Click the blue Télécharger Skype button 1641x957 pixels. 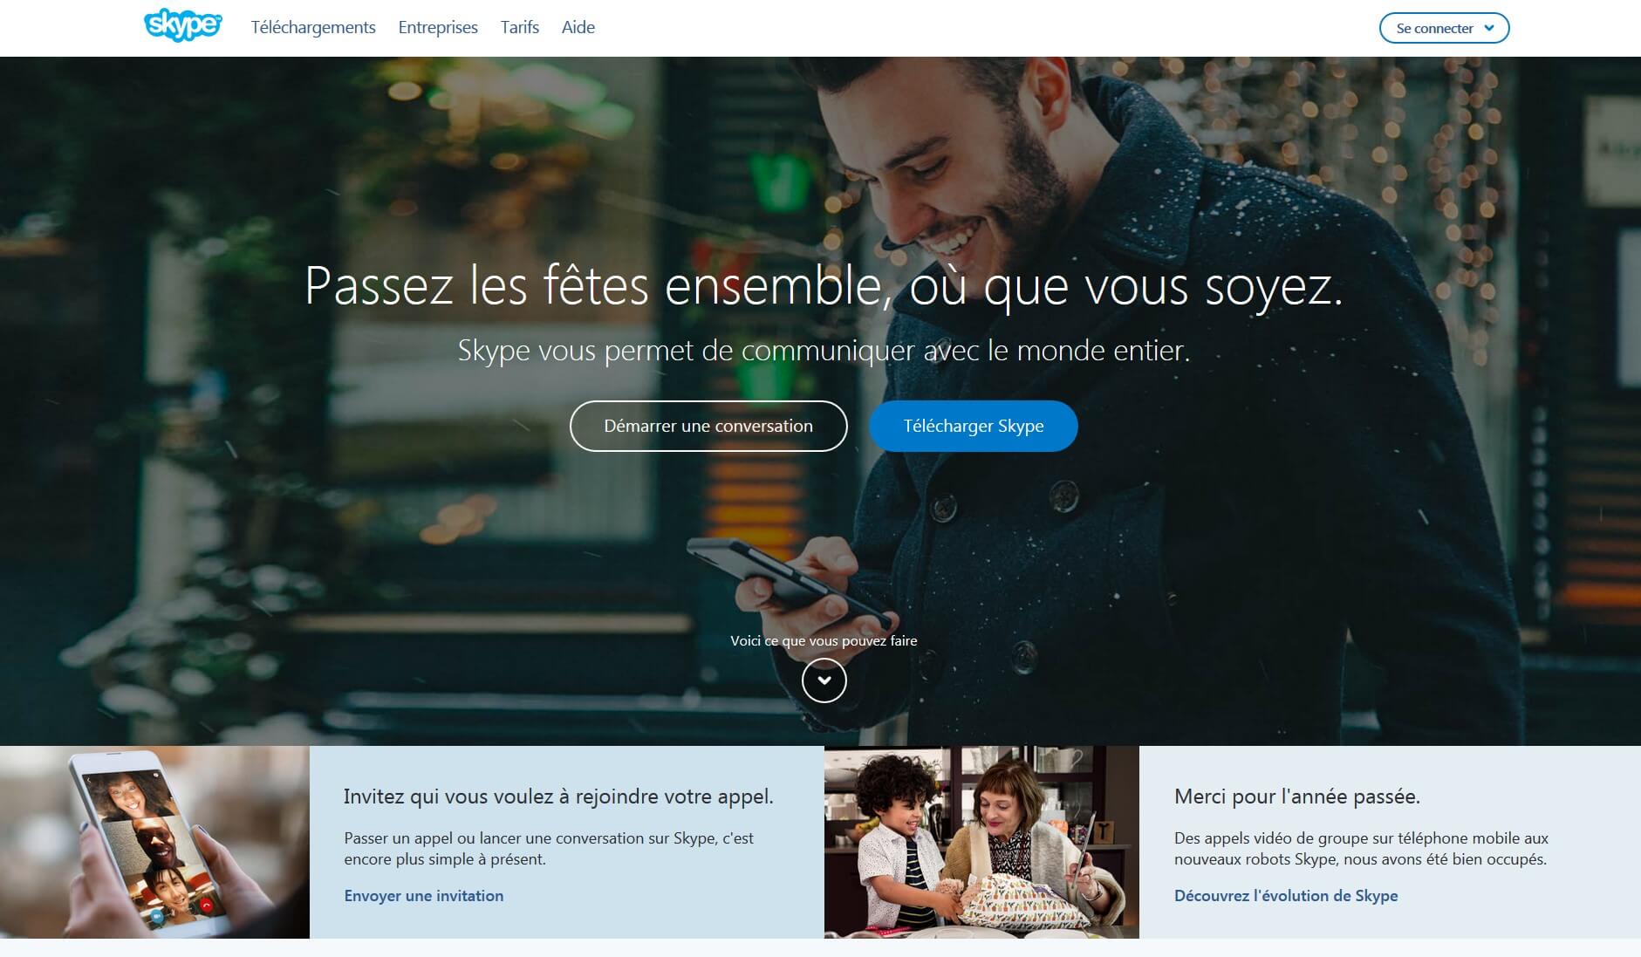tap(974, 426)
